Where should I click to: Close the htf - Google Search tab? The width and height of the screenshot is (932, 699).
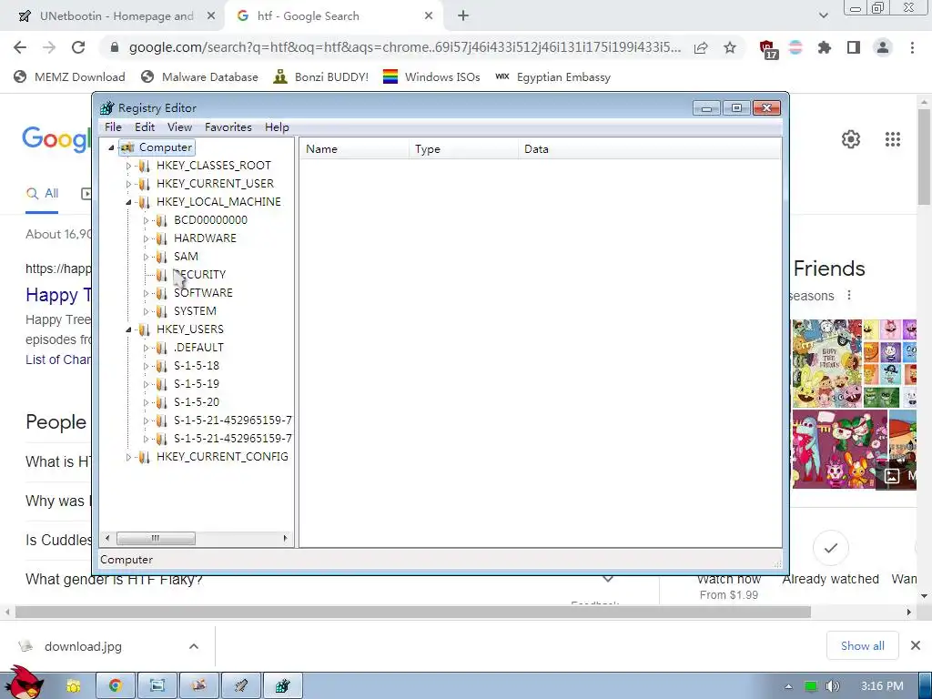click(x=429, y=16)
